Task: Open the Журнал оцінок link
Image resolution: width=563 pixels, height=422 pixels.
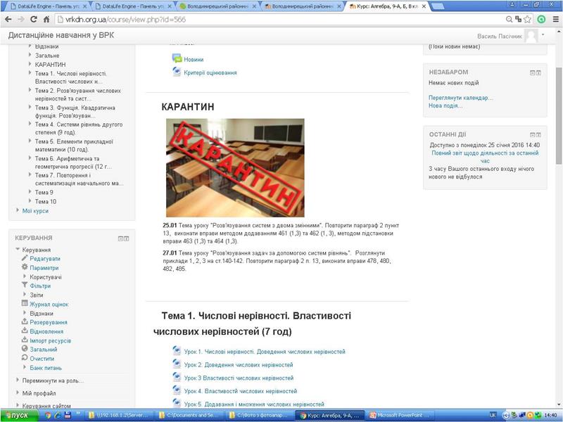Action: click(x=49, y=305)
